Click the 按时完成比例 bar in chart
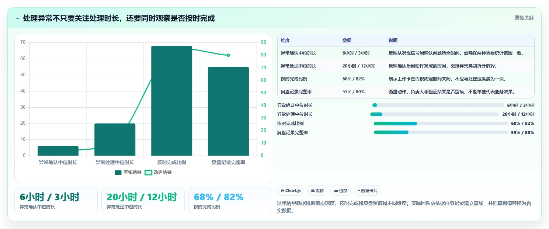This screenshot has width=549, height=229. tap(171, 101)
